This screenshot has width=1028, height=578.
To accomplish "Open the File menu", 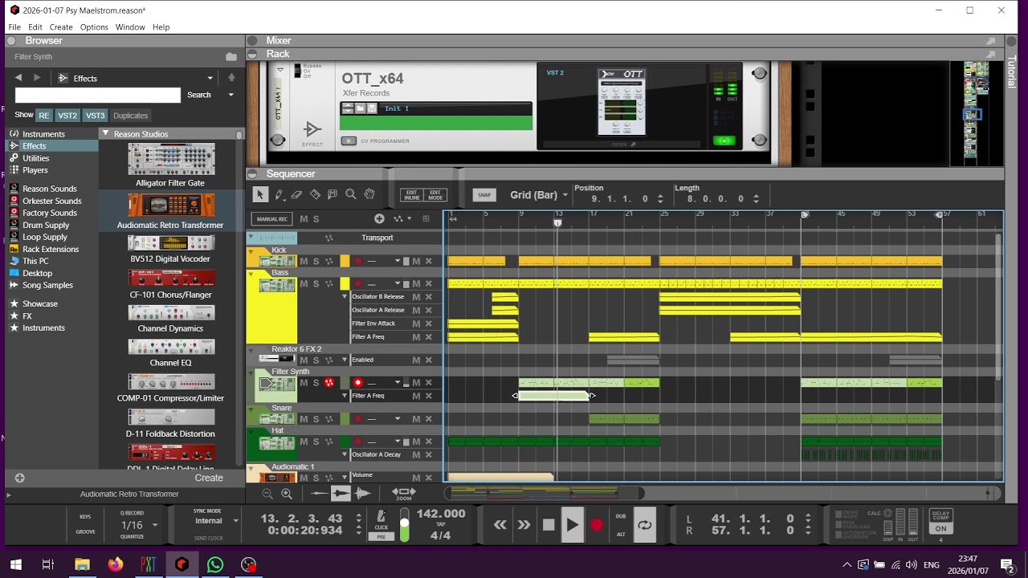I will pyautogui.click(x=14, y=26).
